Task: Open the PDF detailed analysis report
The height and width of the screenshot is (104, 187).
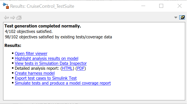Action: tap(81, 68)
